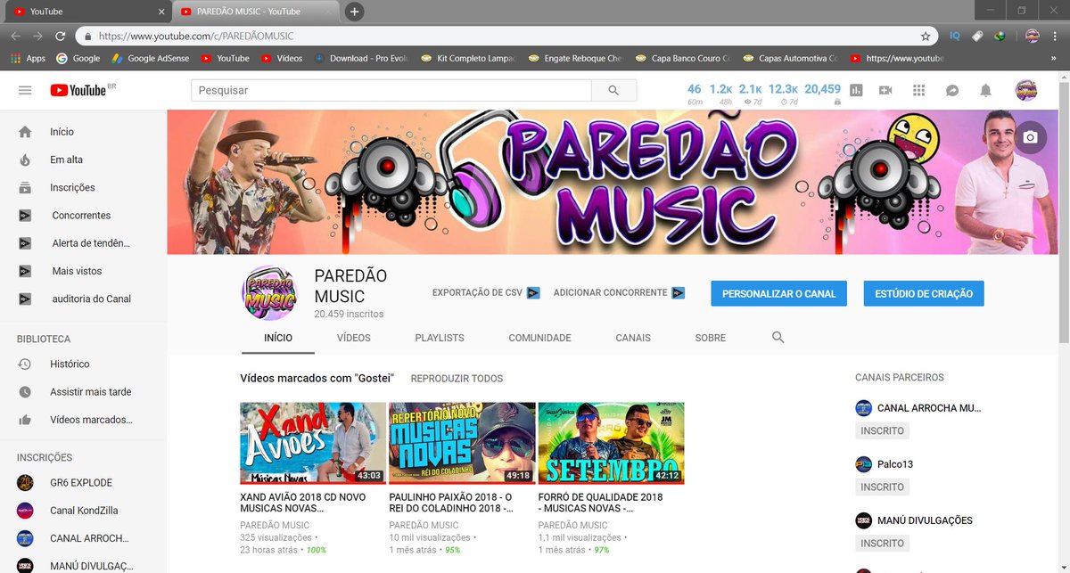This screenshot has width=1070, height=573.
Task: Switch to the CANAIS tab
Action: 633,338
